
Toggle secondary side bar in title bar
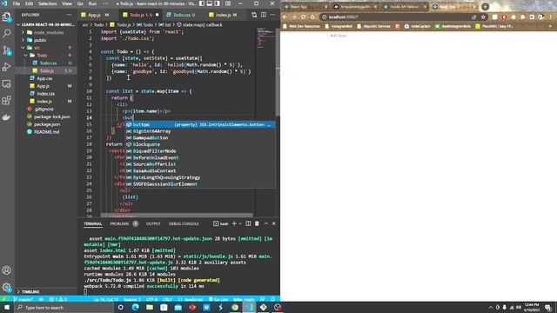(x=217, y=3)
